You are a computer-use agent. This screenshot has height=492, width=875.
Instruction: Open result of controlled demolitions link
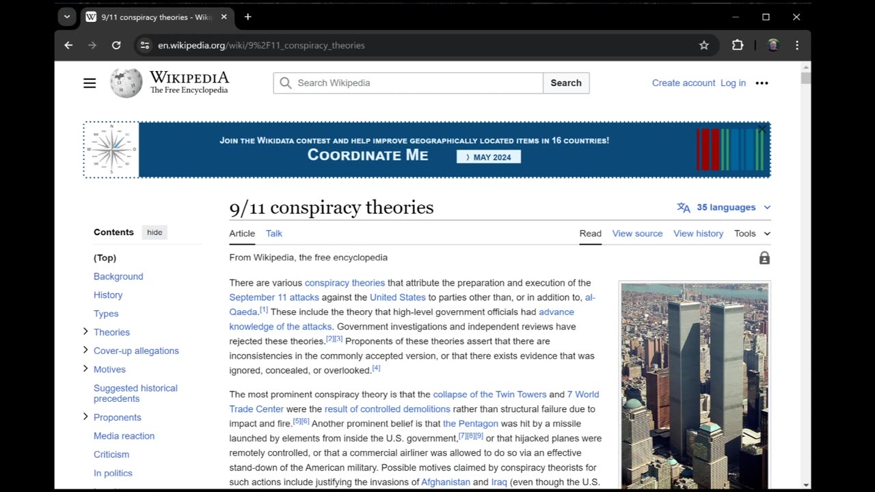click(387, 409)
